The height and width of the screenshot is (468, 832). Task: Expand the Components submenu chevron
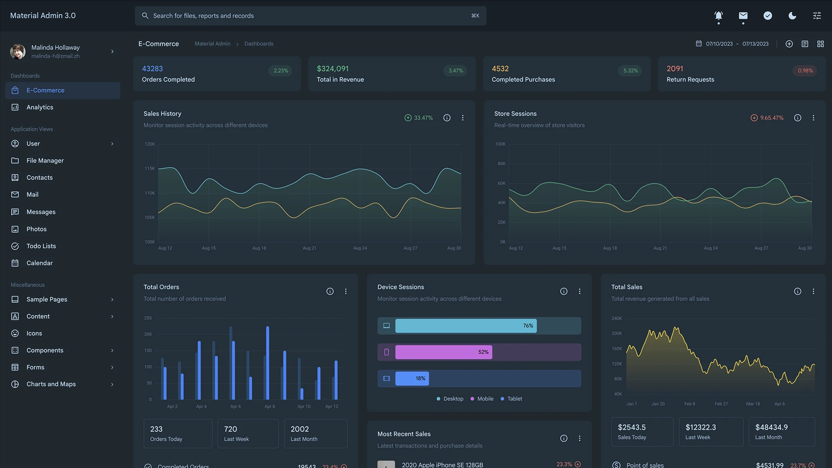(112, 350)
